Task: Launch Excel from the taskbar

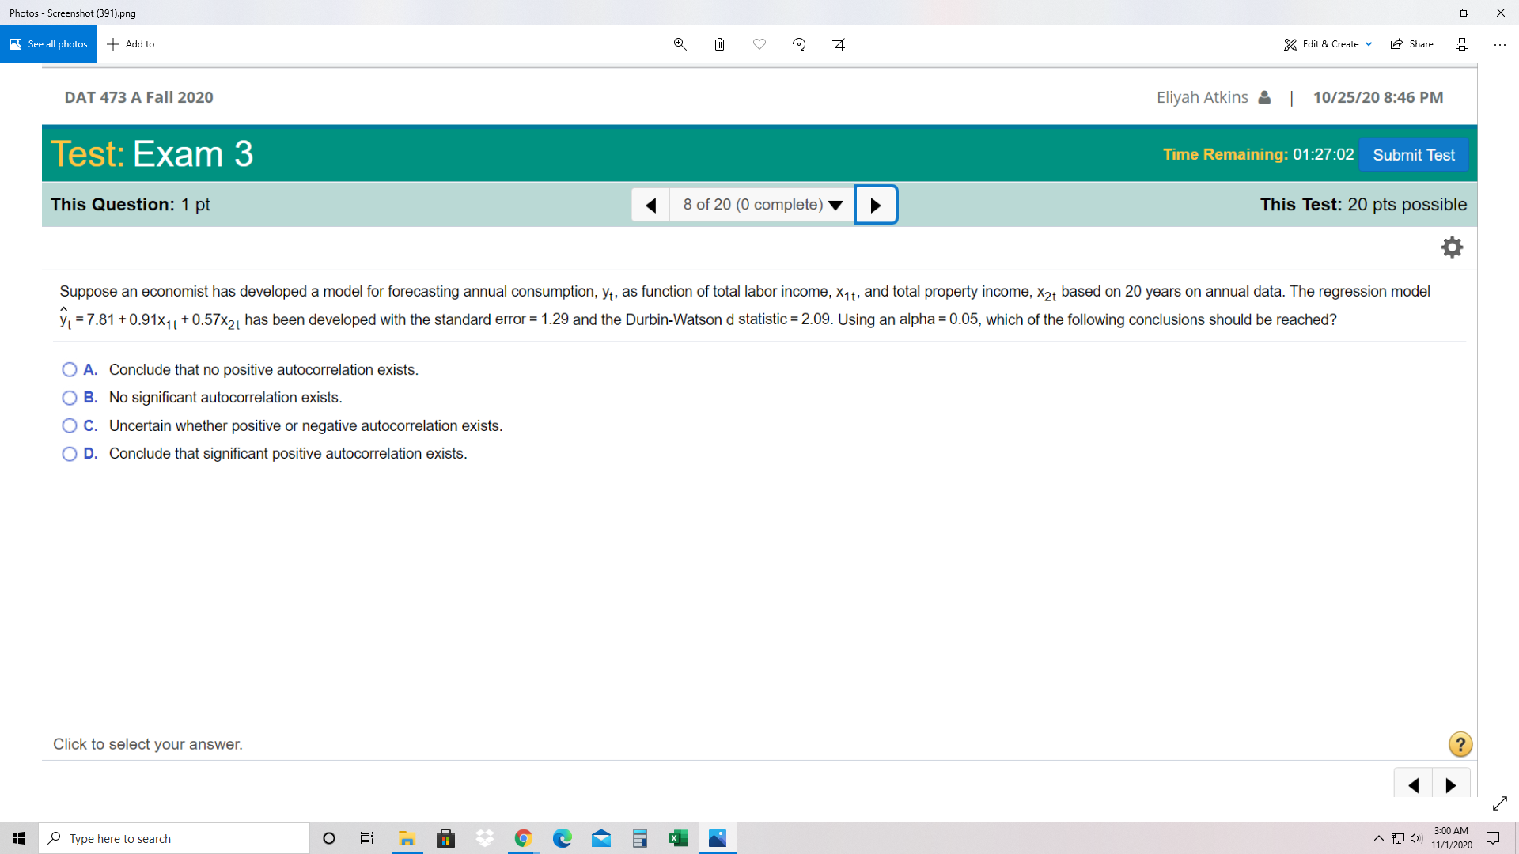Action: pyautogui.click(x=679, y=837)
